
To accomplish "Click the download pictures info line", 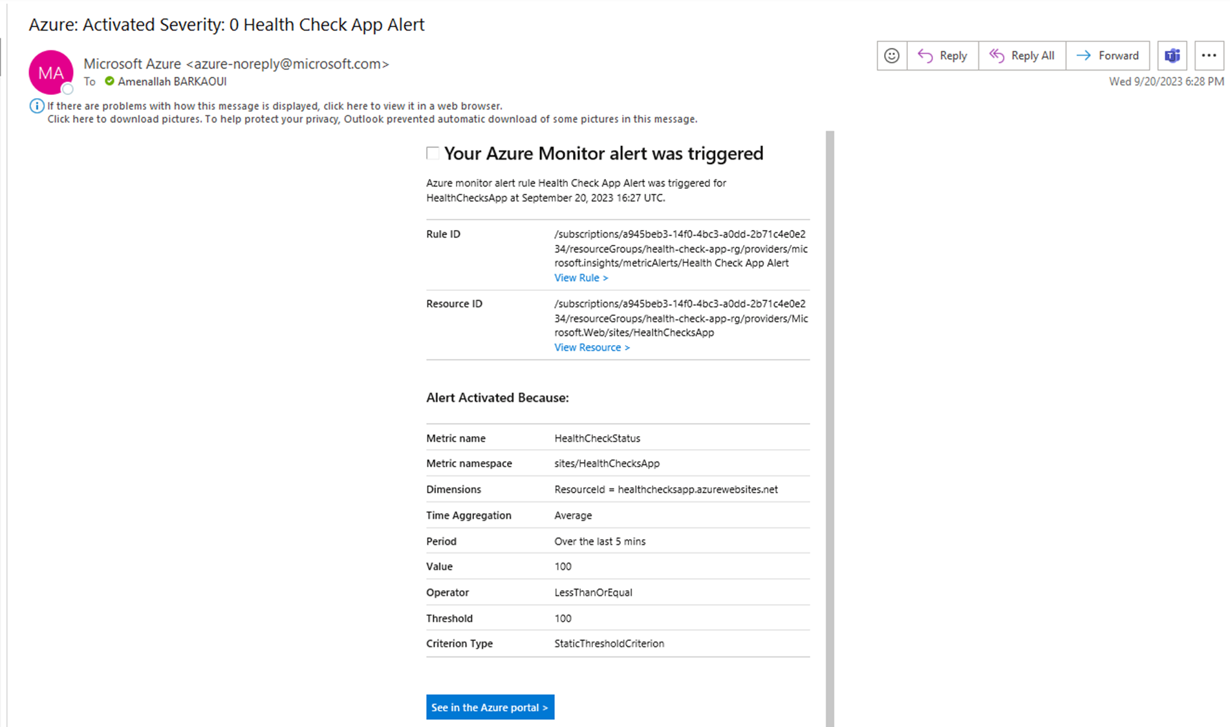I will point(372,119).
